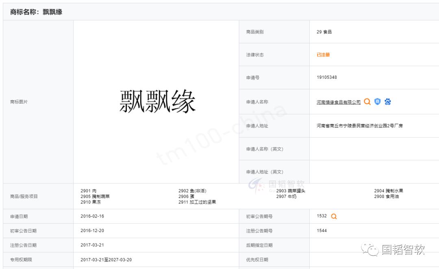Click the 后期指定日期 label

click(259, 245)
